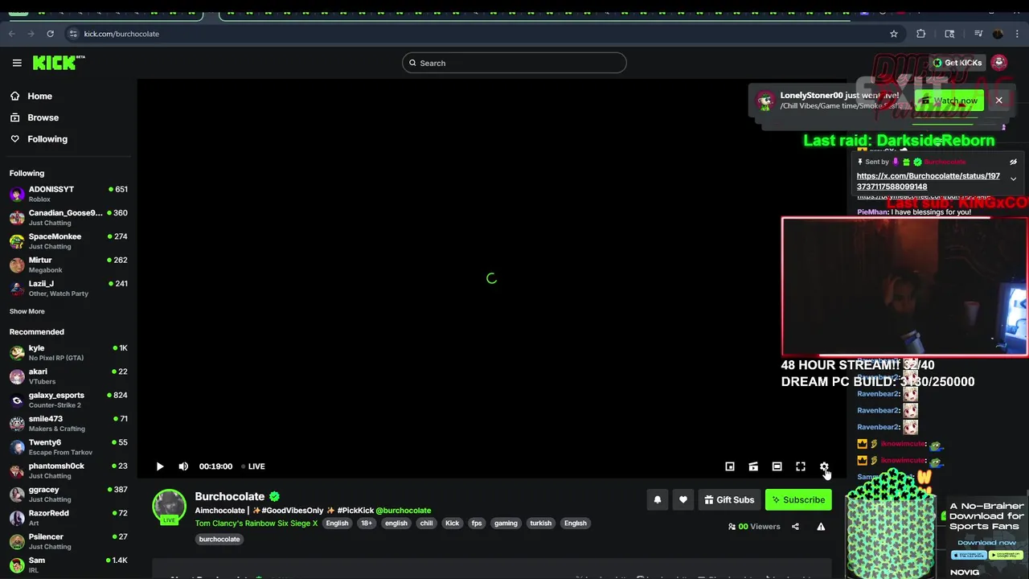Select the fps tag

pos(477,524)
